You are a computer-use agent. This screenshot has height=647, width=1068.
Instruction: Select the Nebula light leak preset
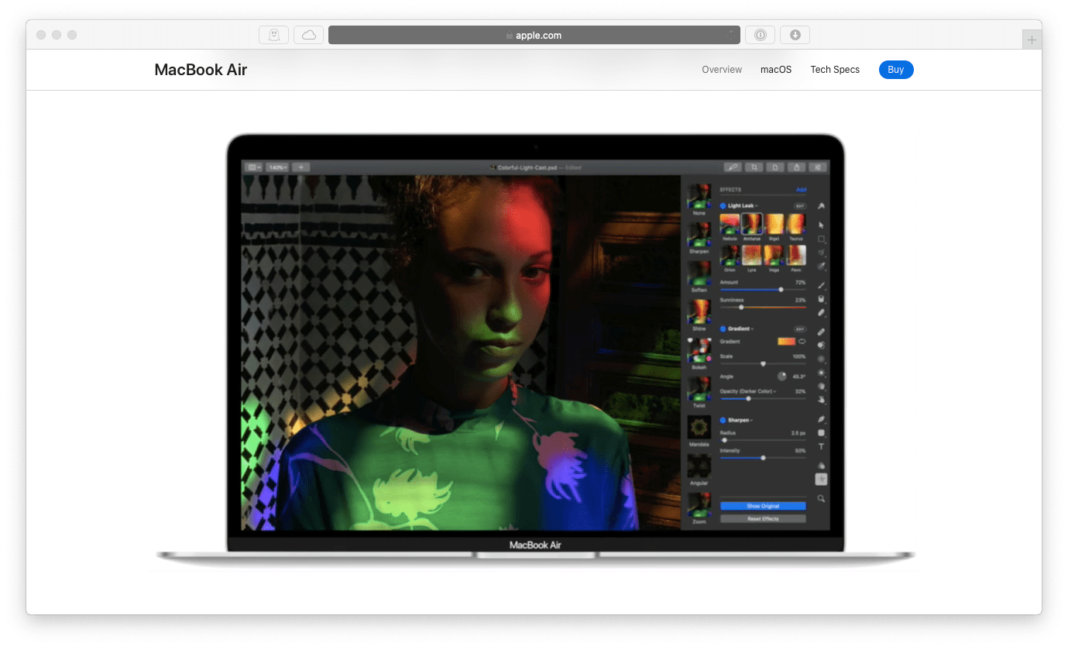[x=730, y=223]
